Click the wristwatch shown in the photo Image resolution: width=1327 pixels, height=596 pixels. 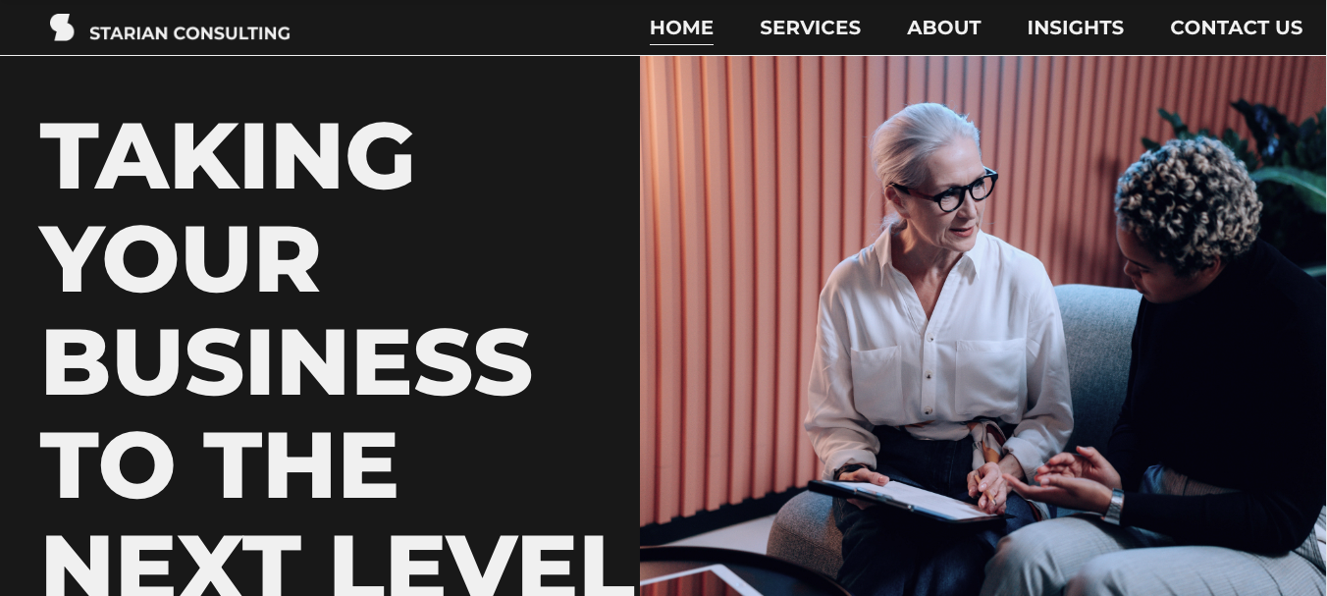click(1112, 505)
